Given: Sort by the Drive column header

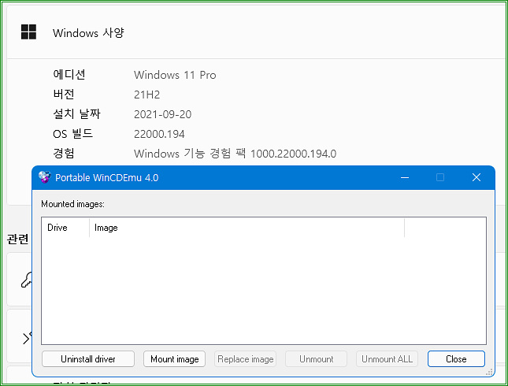Looking at the screenshot, I should [x=65, y=228].
